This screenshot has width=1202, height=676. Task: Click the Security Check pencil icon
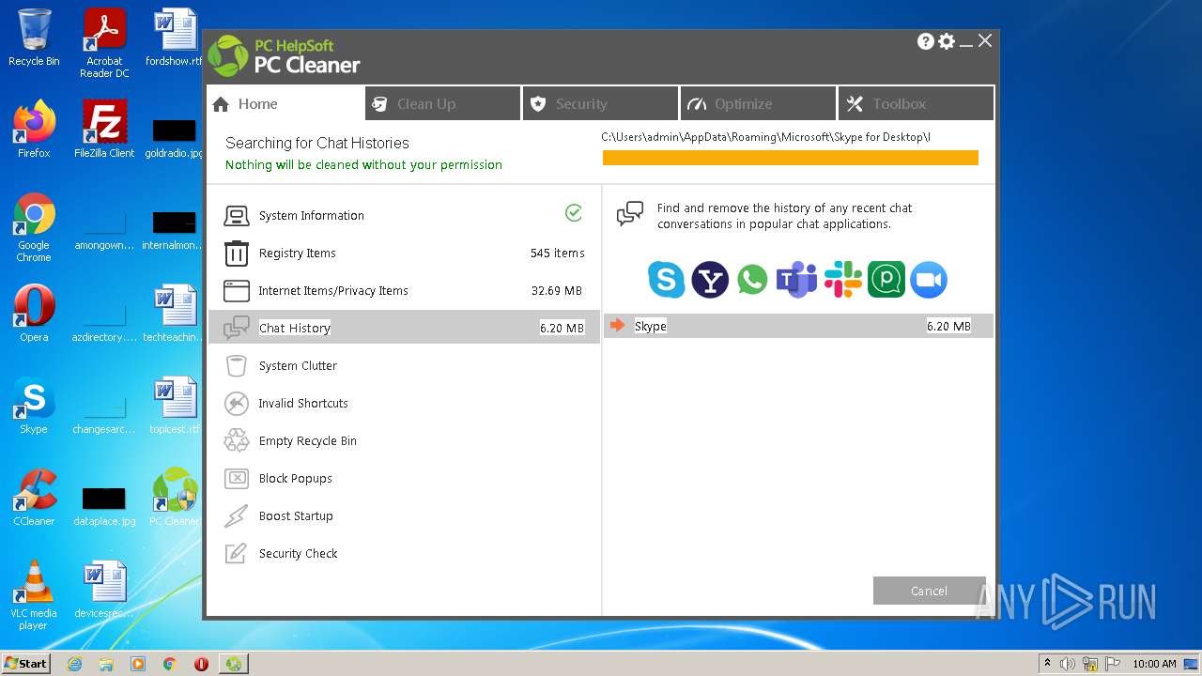coord(236,554)
